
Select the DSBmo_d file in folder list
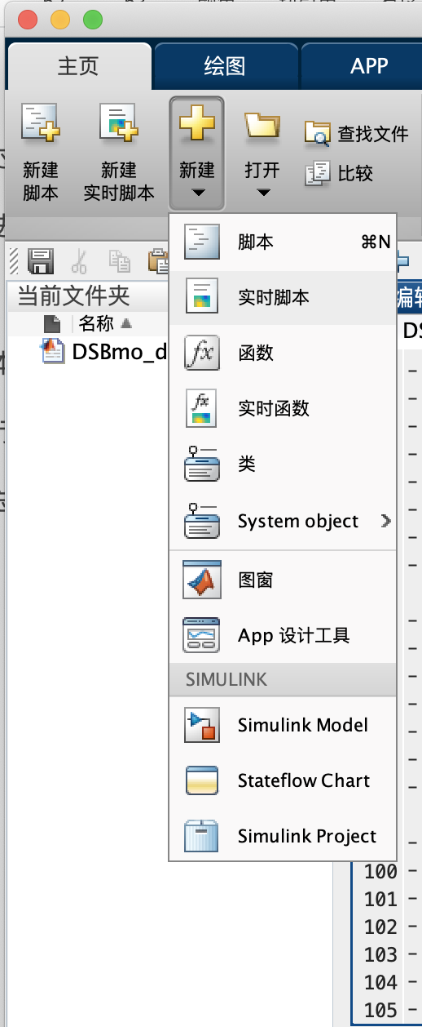[103, 351]
